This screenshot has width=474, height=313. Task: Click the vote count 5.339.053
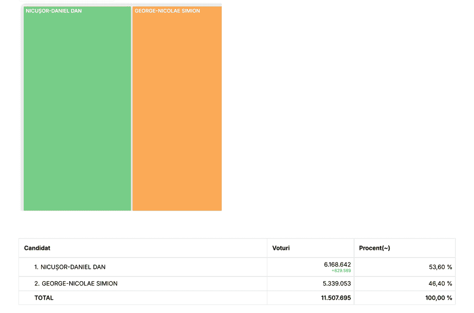pos(337,284)
